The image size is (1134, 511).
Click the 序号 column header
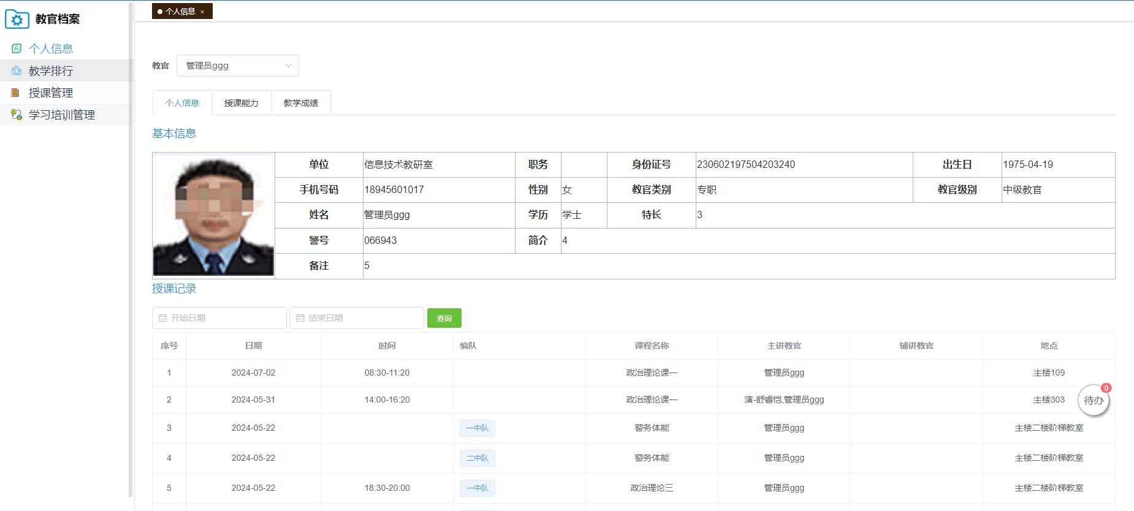(x=169, y=346)
